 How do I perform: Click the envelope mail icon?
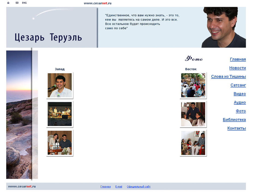tap(17, 3)
